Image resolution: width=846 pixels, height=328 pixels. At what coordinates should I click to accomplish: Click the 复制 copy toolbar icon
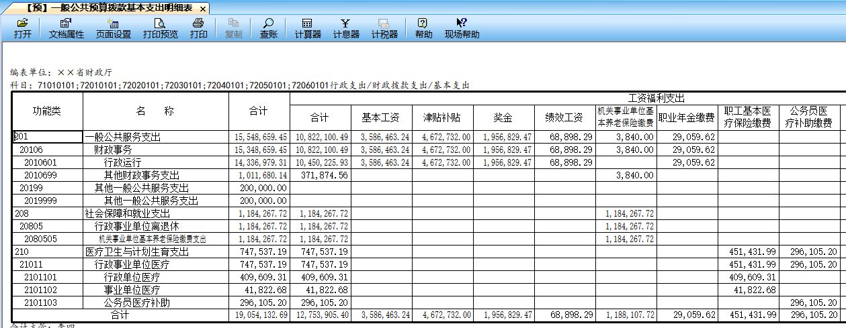233,28
